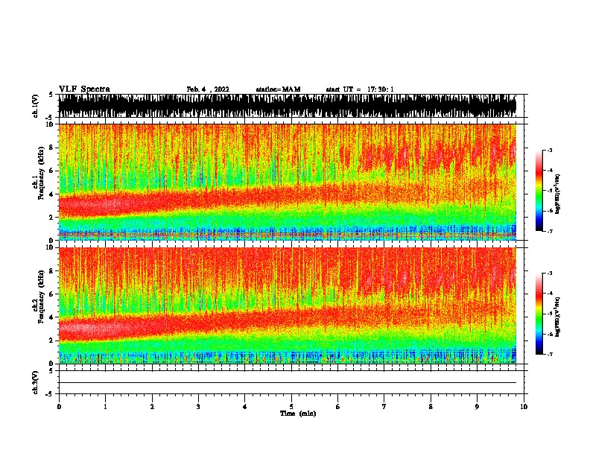Click the ch.1 color scale log(PSD) units label
Screen dimensions: 590x456
(558, 194)
